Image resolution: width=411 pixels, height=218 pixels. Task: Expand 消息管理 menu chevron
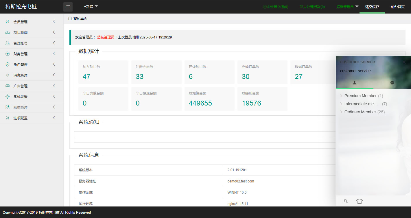[x=54, y=75]
